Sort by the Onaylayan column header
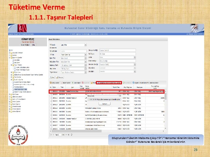Screen dimensions: 210x157 (139, 87)
